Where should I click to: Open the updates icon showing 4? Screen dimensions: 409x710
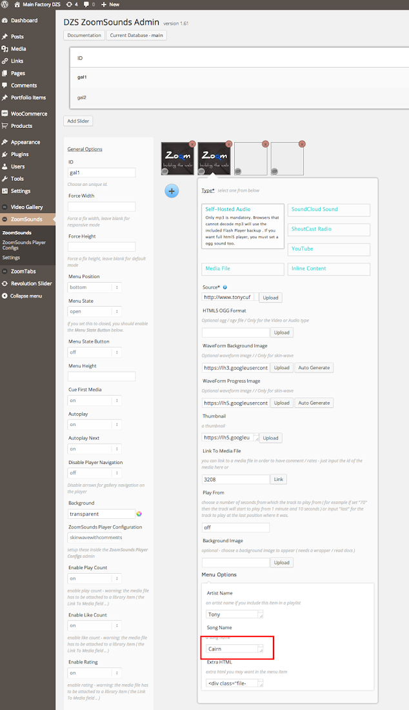tap(69, 4)
